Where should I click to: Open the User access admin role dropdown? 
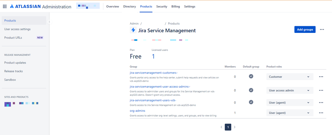pyautogui.click(x=290, y=90)
